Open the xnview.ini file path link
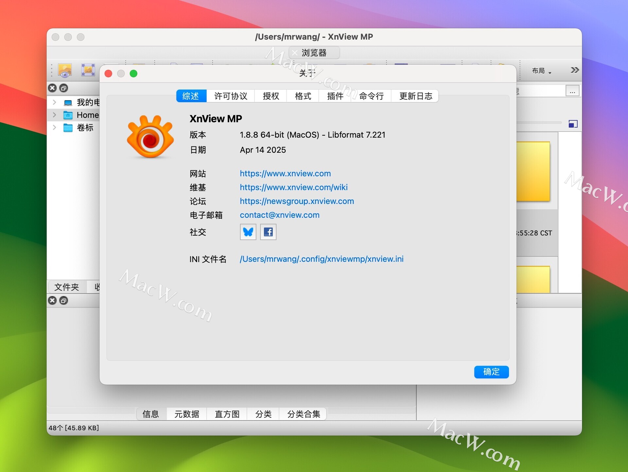Image resolution: width=628 pixels, height=472 pixels. (x=322, y=259)
